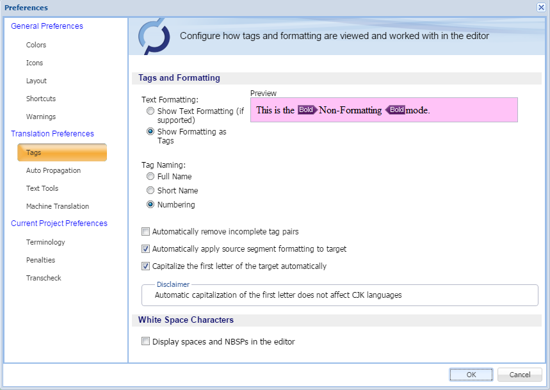Open the Colors preferences page
The image size is (550, 390).
pos(36,45)
